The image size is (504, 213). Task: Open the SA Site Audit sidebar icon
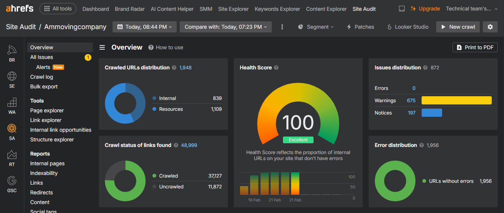[x=12, y=132]
